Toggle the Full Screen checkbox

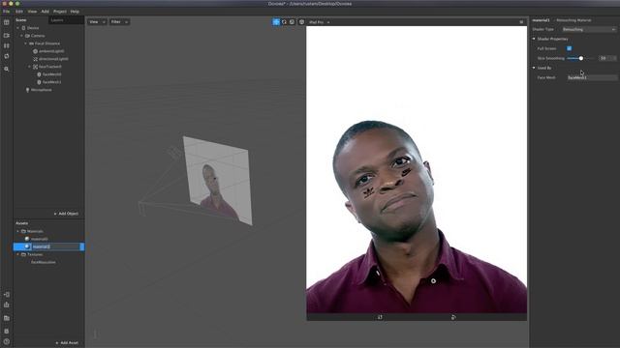click(x=569, y=48)
